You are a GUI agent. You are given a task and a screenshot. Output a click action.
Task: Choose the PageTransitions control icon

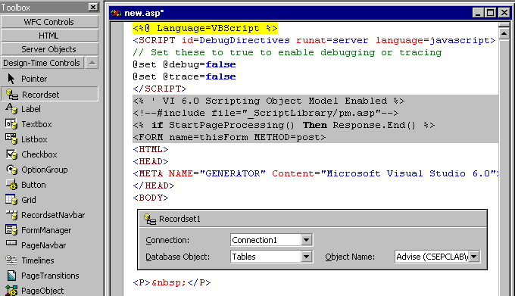11,276
